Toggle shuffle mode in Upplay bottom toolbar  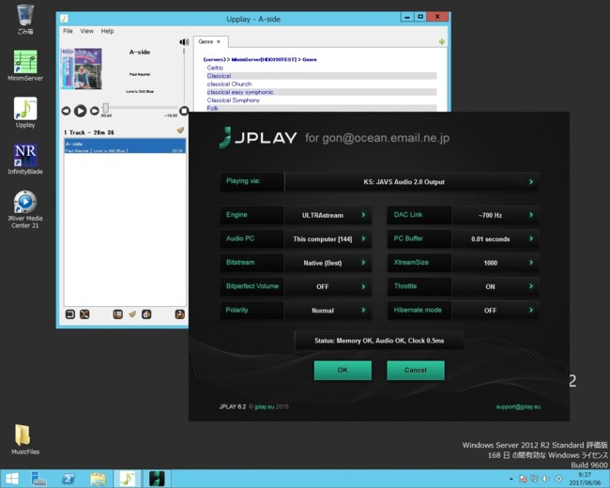click(x=84, y=314)
